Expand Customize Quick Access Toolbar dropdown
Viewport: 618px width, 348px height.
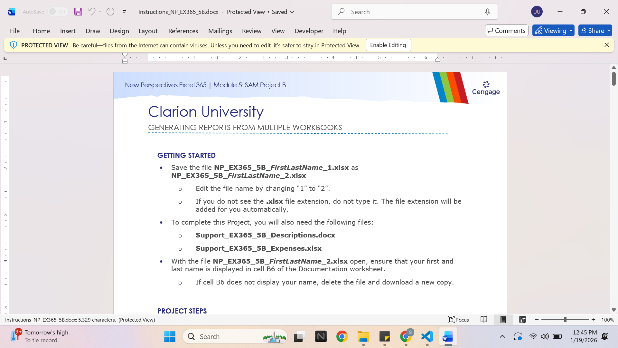124,12
